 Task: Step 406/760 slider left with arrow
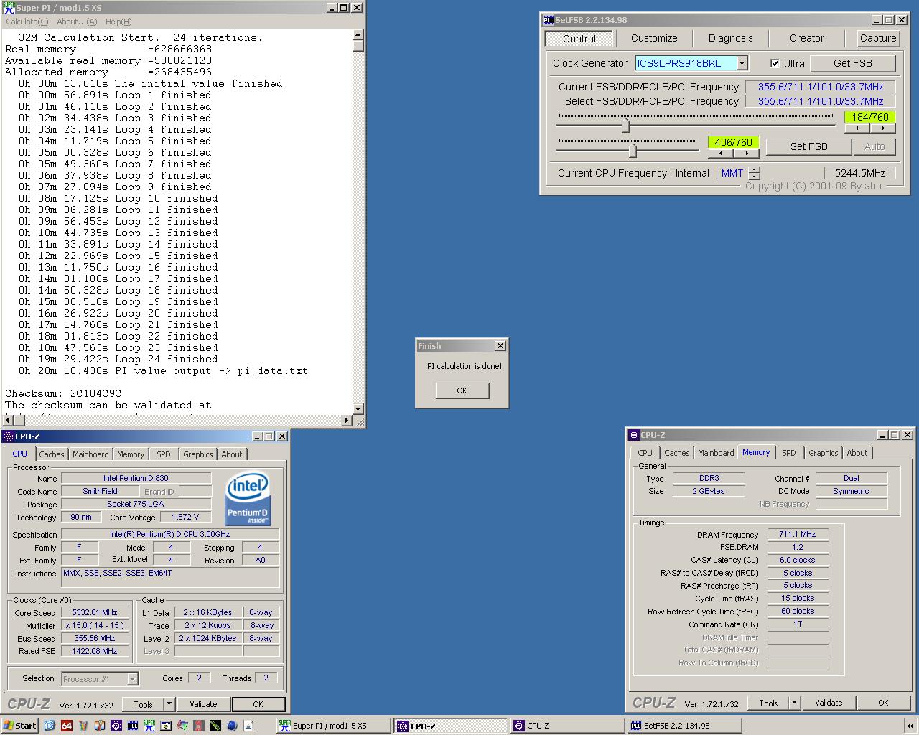click(x=721, y=153)
